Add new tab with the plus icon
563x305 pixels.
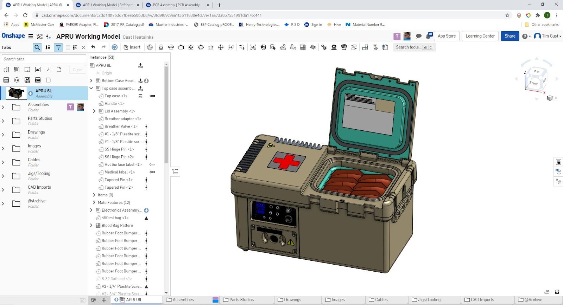[104, 300]
